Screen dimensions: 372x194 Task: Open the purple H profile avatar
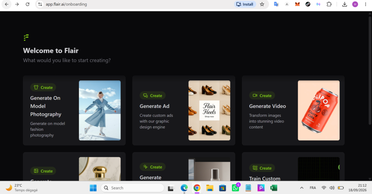(x=355, y=4)
